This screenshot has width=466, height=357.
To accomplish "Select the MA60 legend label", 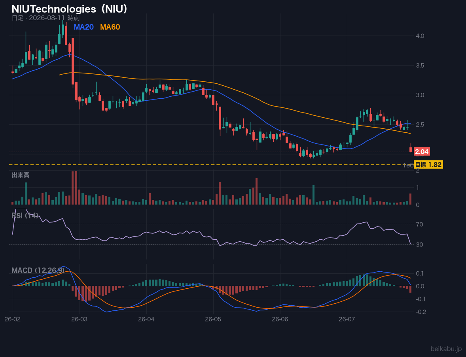I will [110, 27].
